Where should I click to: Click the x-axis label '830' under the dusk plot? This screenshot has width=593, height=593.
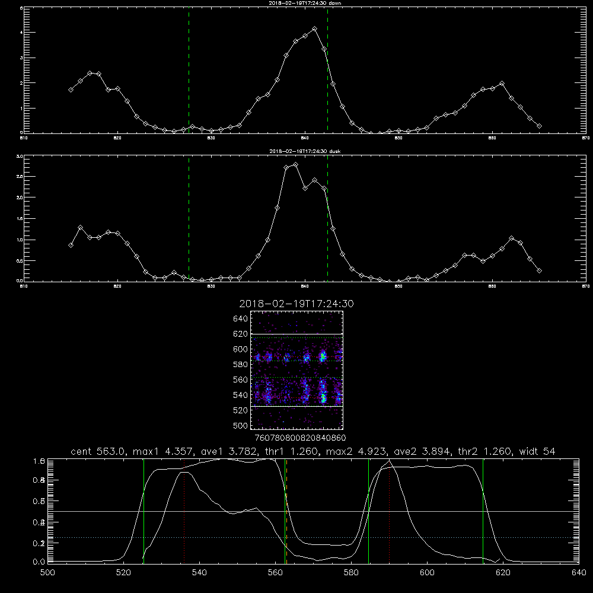[x=211, y=286]
